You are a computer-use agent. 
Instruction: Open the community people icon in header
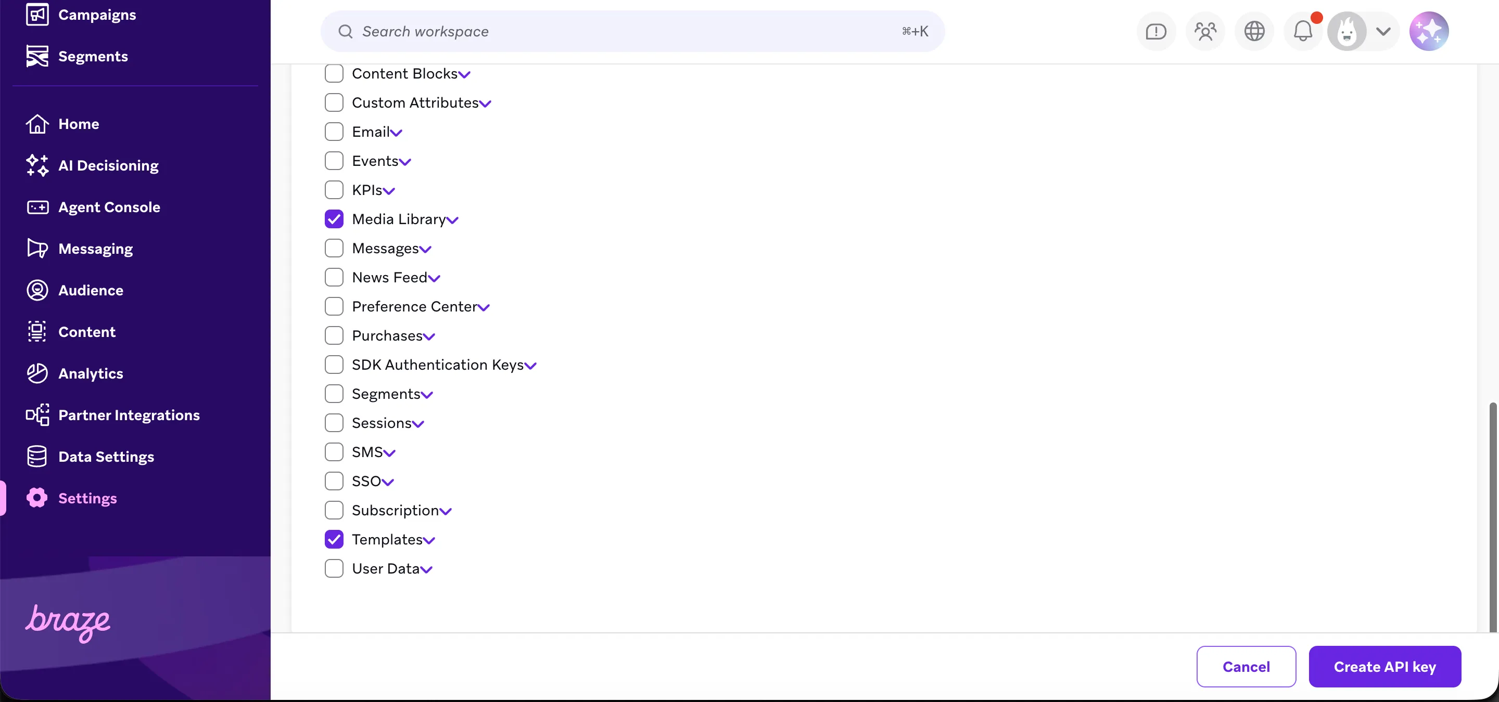1205,31
